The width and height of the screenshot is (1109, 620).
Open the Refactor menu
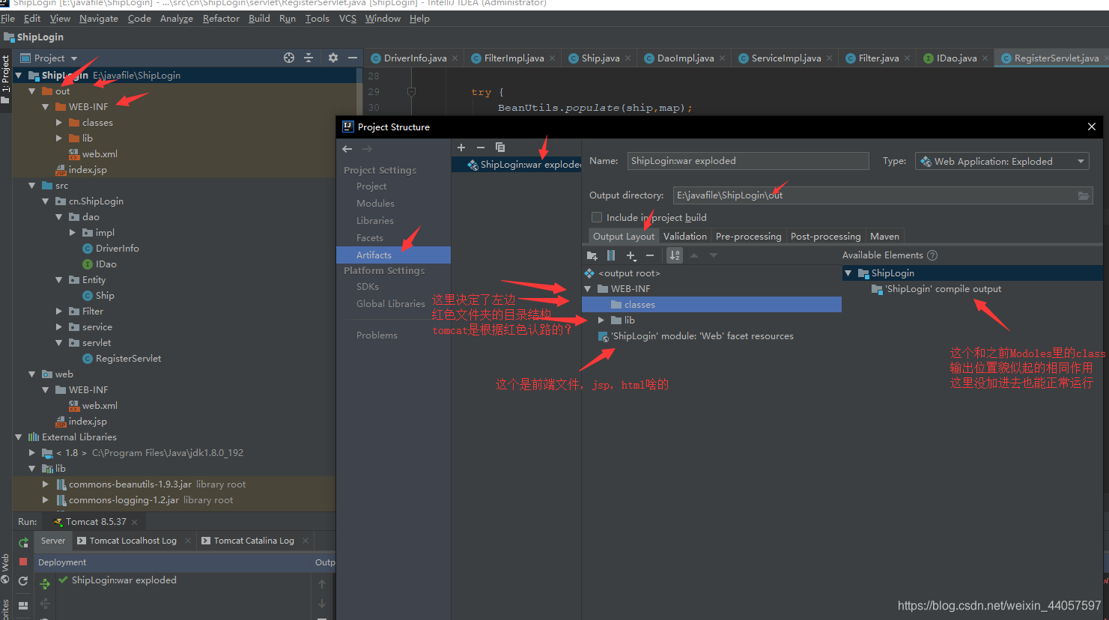(221, 19)
